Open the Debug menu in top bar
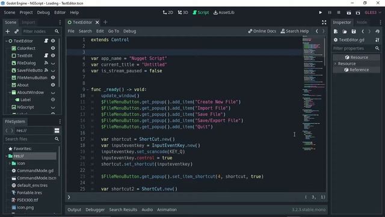The width and height of the screenshot is (385, 217). point(43,13)
